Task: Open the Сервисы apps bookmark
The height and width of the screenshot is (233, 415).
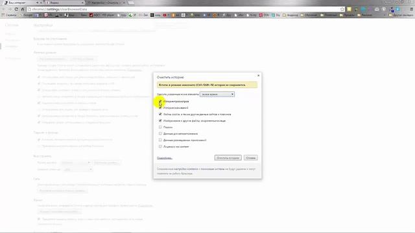Action: point(9,15)
